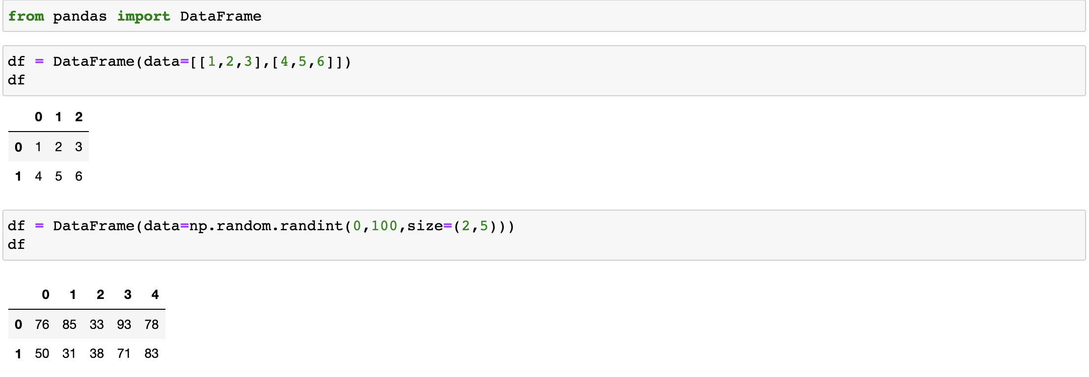
Task: Select column header 0 in first table
Action: pyautogui.click(x=38, y=117)
